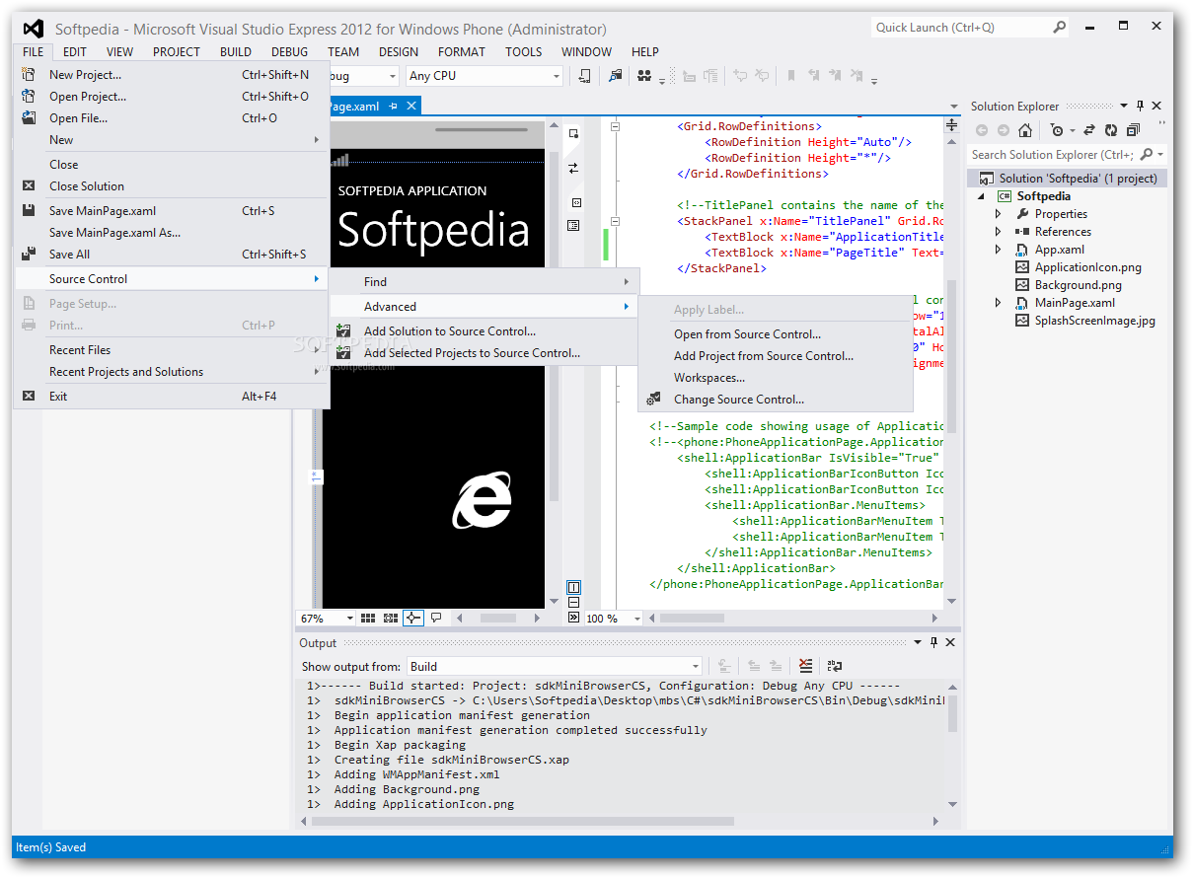Screen dimensions: 1193x878
Task: Expand the MainPage.xaml tree node
Action: click(x=998, y=303)
